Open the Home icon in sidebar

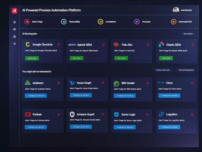(x=15, y=22)
